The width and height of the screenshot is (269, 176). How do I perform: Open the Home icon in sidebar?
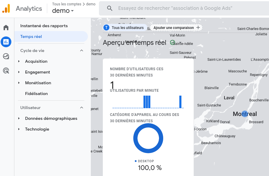[6, 27]
